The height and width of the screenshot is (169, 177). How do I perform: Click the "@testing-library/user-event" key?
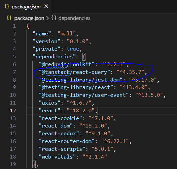pyautogui.click(x=84, y=95)
